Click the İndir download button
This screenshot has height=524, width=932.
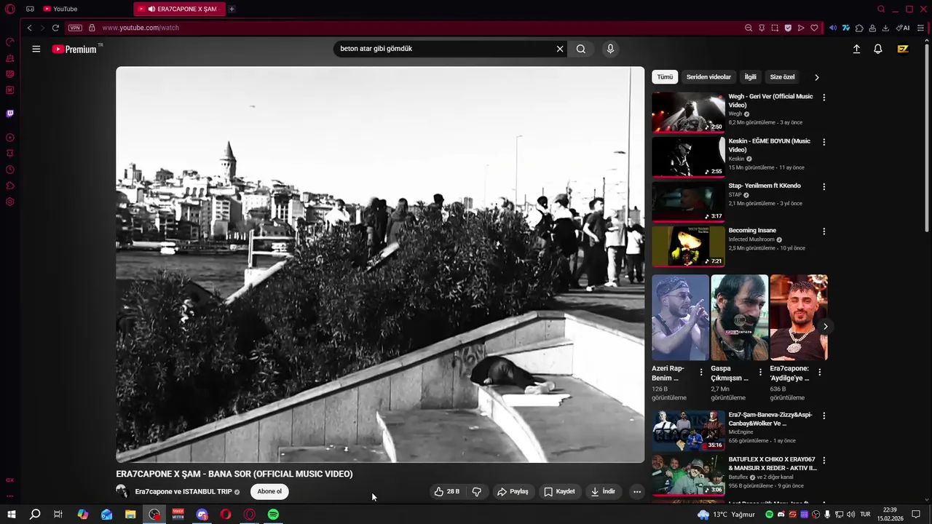(603, 492)
